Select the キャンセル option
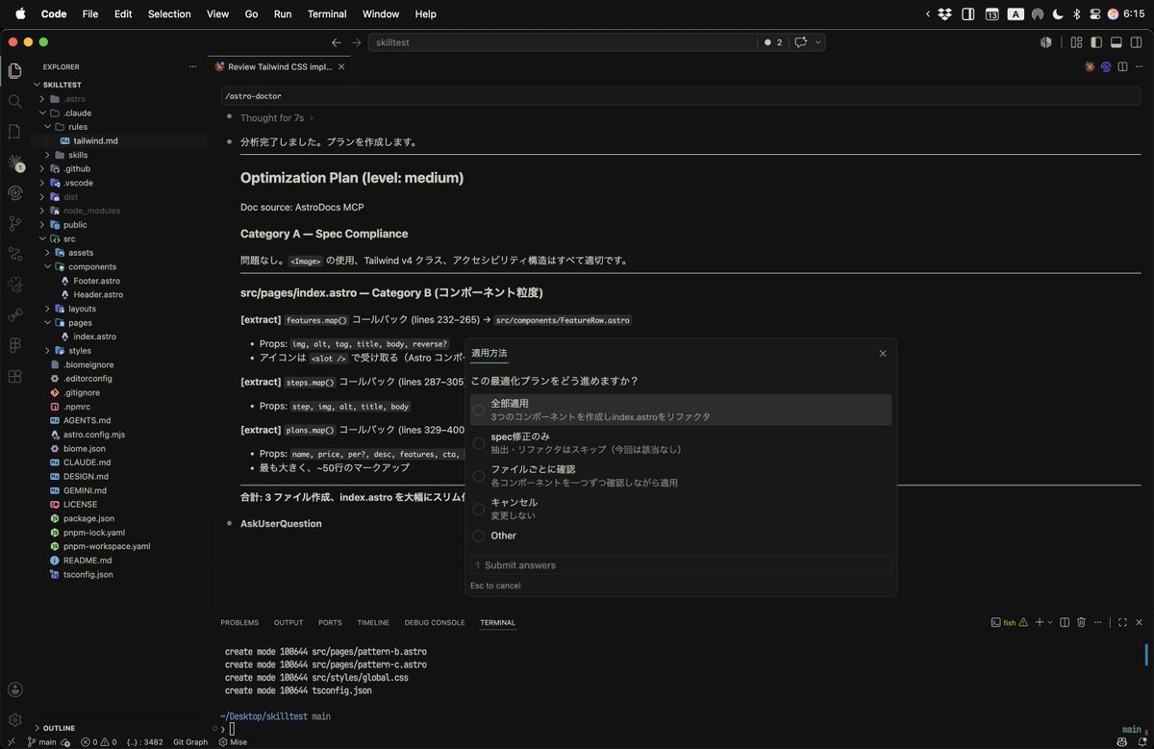Image resolution: width=1154 pixels, height=749 pixels. tap(680, 508)
